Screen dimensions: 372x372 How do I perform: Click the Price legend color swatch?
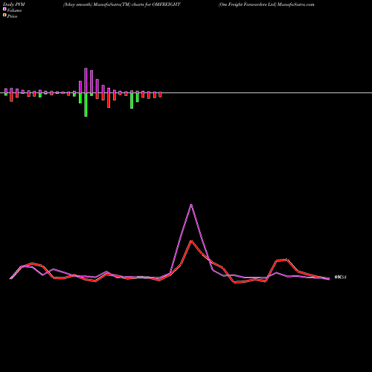[4, 16]
